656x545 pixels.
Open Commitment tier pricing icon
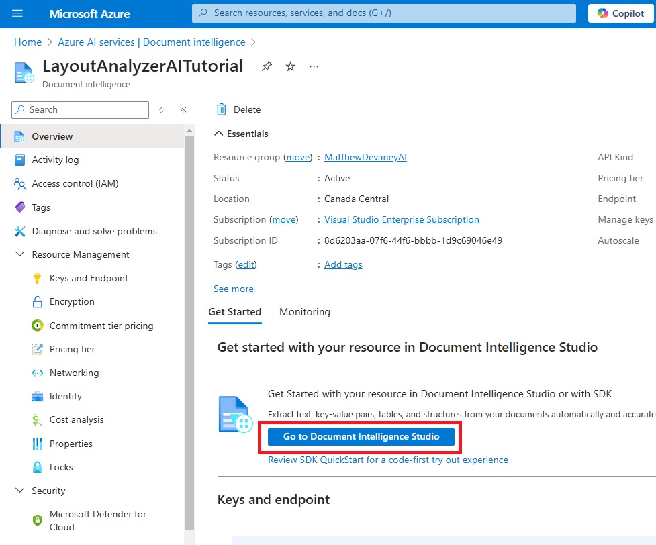(x=37, y=326)
